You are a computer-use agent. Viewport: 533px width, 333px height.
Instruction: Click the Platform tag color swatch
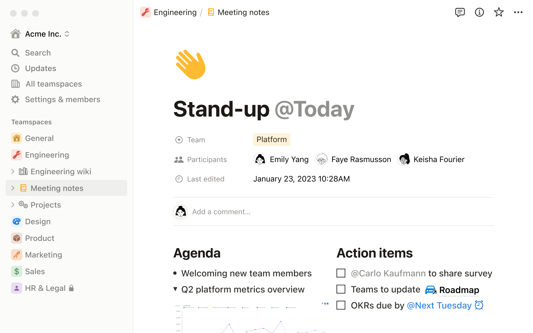tap(271, 140)
